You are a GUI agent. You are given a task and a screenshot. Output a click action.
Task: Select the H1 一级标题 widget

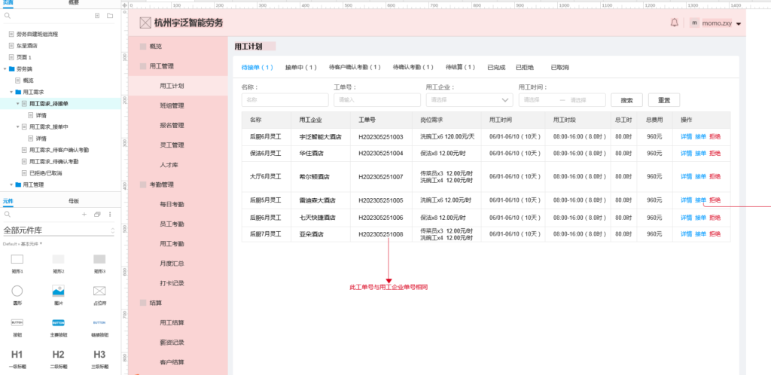pyautogui.click(x=17, y=358)
